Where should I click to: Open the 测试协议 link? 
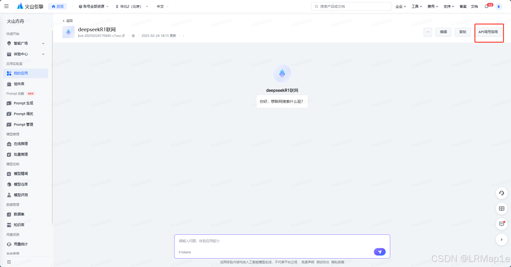click(323, 262)
